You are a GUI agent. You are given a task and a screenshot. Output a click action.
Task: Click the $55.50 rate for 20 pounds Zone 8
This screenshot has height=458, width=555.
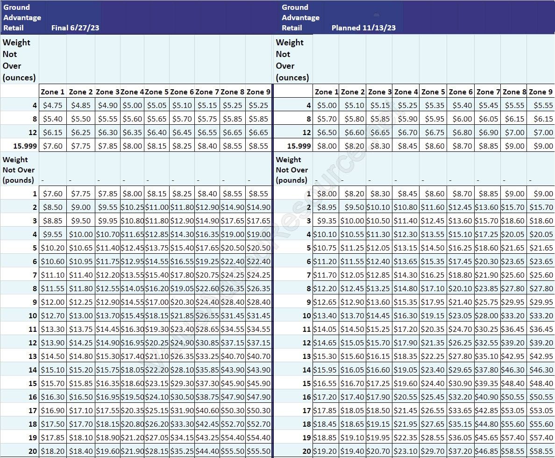click(x=232, y=451)
